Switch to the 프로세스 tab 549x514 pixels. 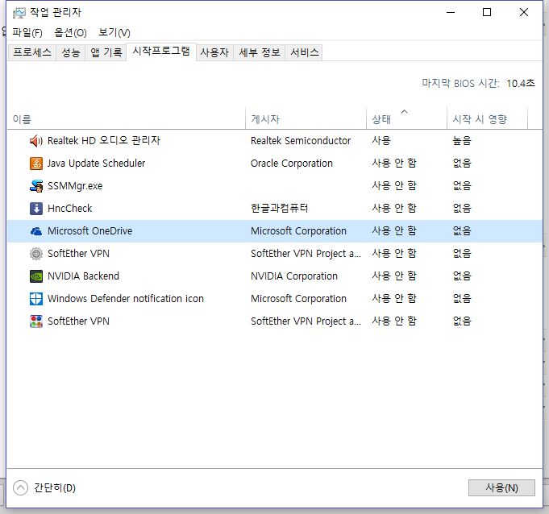pos(32,52)
